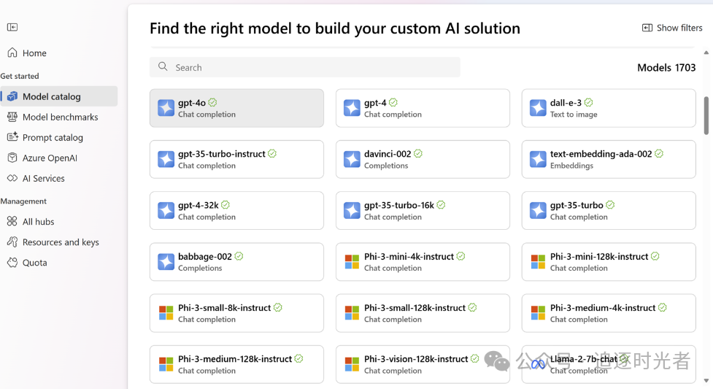Open the gpt-4o model card
Viewport: 713px width, 389px height.
pyautogui.click(x=236, y=108)
